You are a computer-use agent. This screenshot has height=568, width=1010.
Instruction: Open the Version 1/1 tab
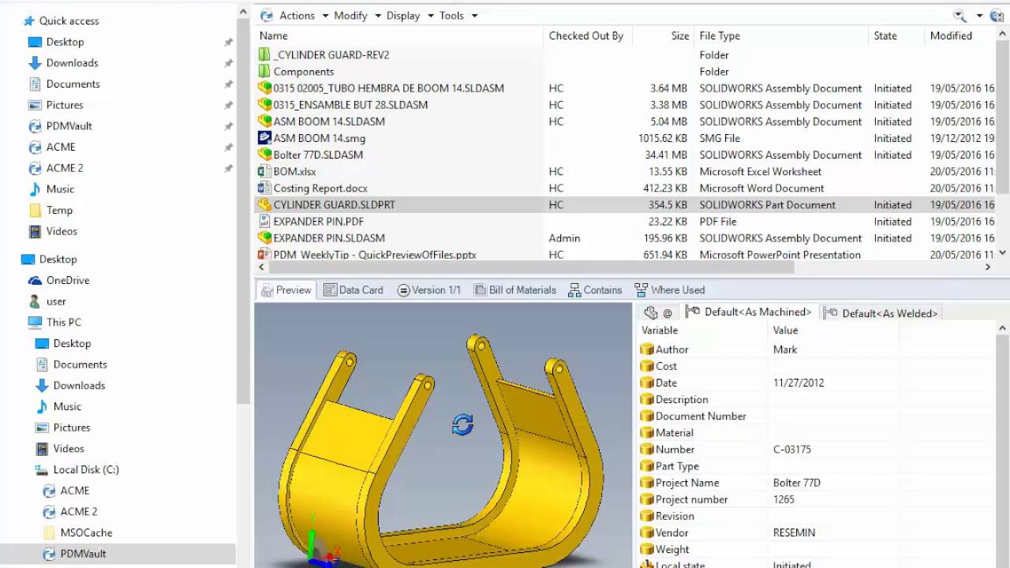coord(428,290)
